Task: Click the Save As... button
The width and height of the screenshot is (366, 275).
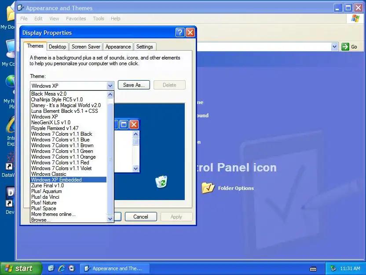Action: click(x=134, y=85)
